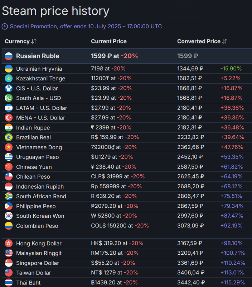Viewport: 252px width, 287px height.
Task: Select the Vietnamese Dong currency name
Action: point(39,147)
